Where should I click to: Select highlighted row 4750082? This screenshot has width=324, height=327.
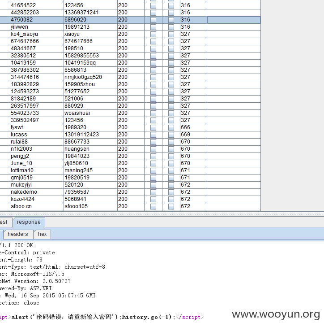[130, 20]
